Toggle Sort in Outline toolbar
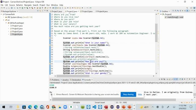This screenshot has height=110, width=196. [x=175, y=11]
